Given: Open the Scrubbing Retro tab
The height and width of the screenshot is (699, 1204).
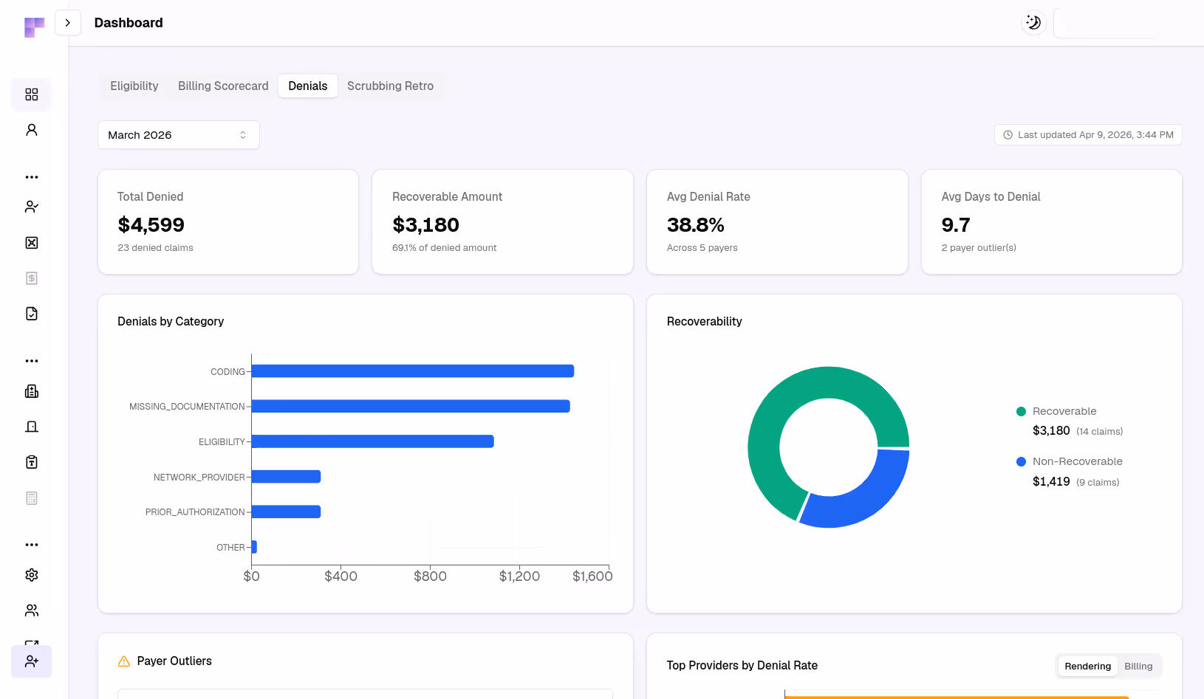Looking at the screenshot, I should coord(390,86).
